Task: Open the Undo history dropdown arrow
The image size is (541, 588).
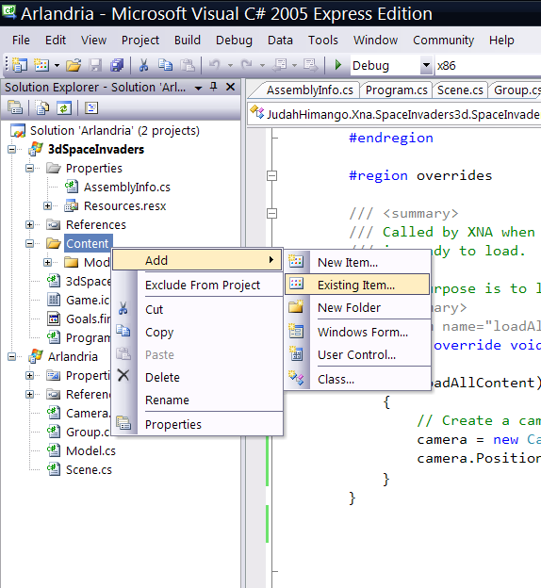Action: point(230,66)
